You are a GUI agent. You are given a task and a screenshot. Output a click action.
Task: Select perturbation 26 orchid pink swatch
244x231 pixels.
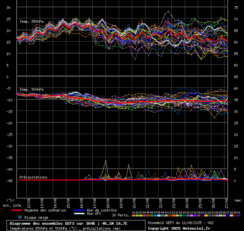tap(224, 215)
